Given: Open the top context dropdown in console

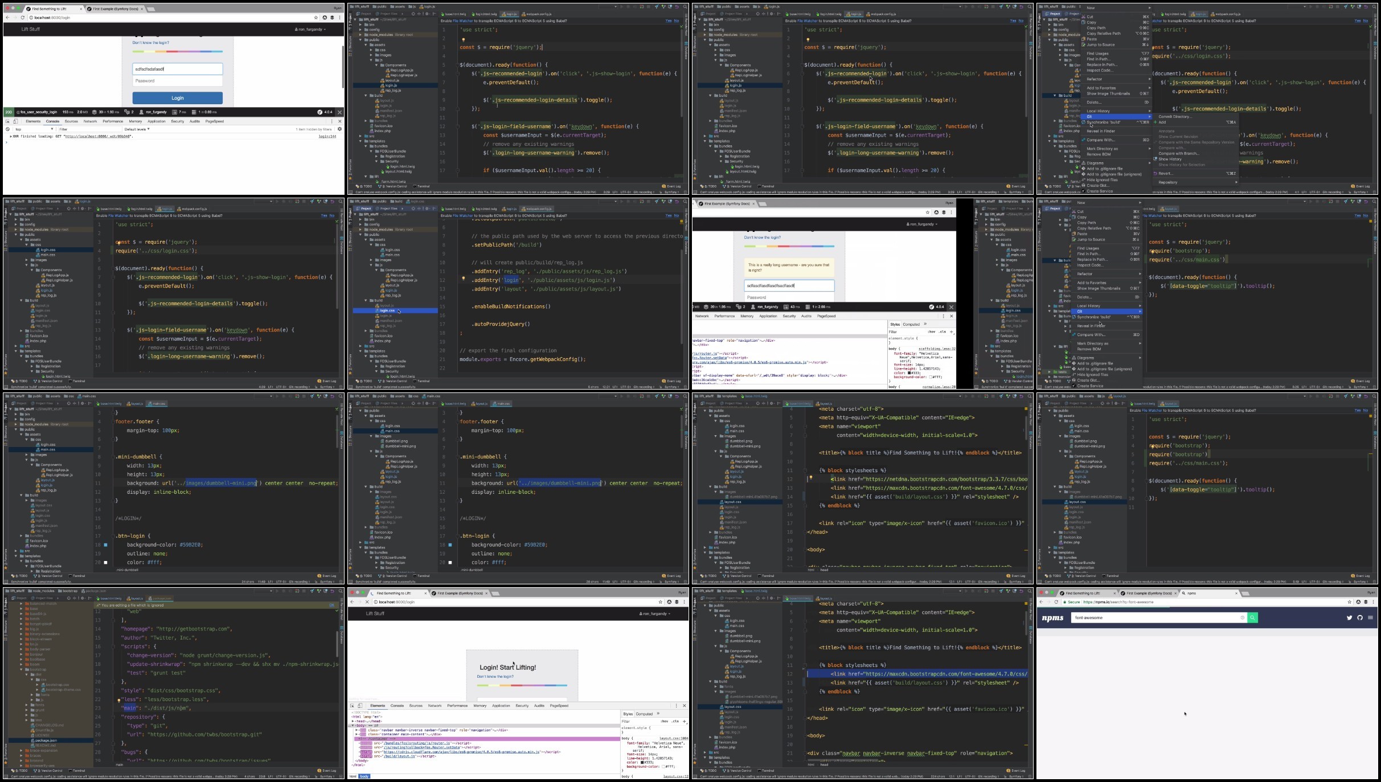Looking at the screenshot, I should (34, 129).
